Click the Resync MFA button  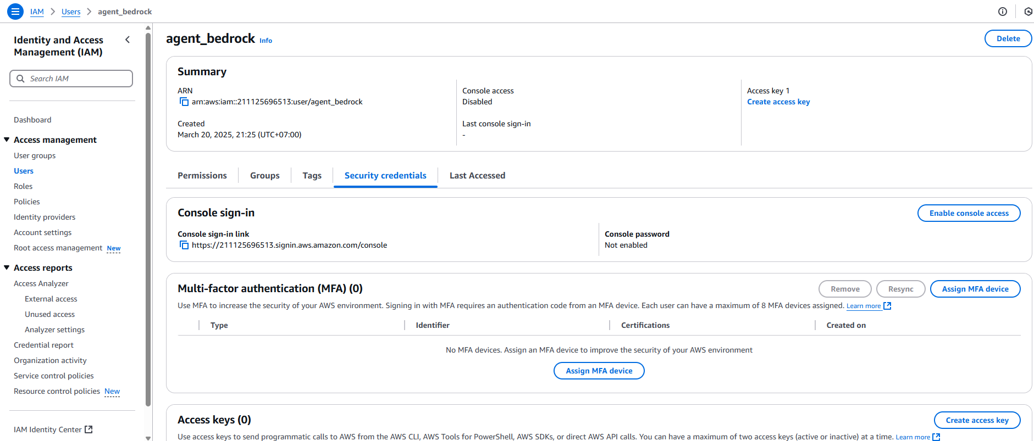pos(901,289)
